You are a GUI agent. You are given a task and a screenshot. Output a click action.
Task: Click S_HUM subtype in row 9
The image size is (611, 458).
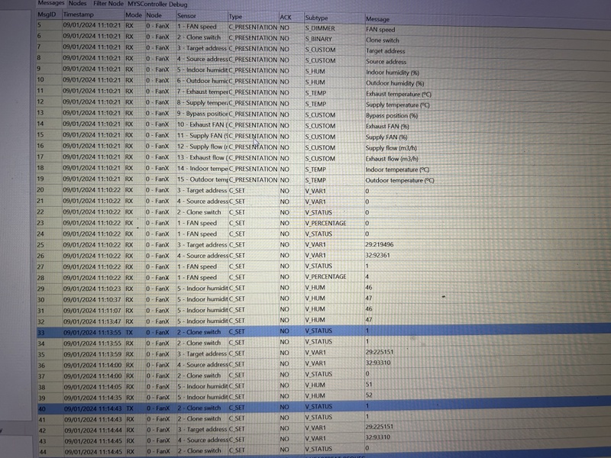[315, 72]
